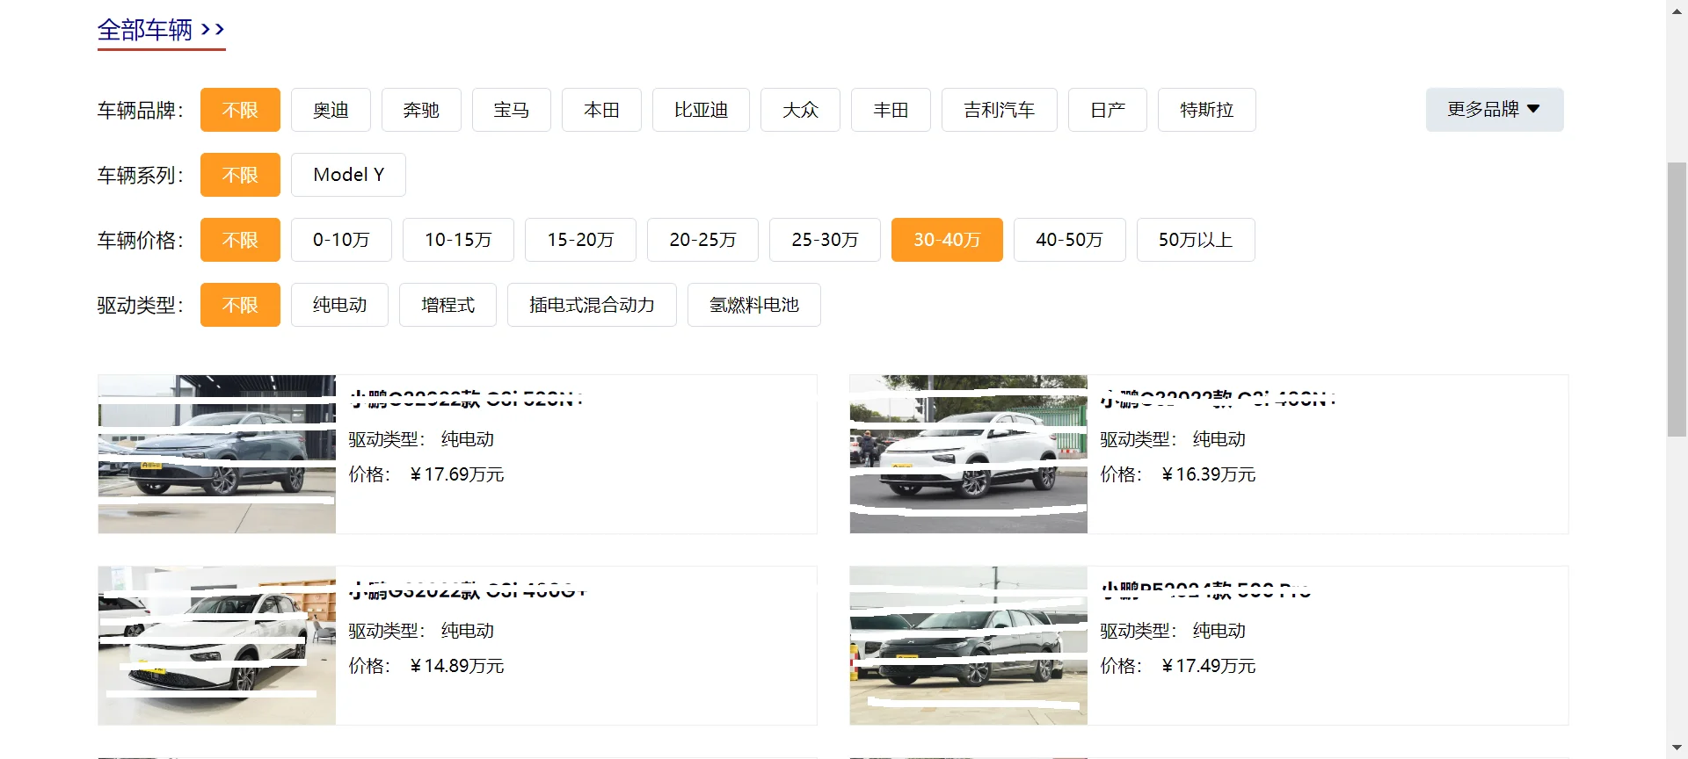Screen dimensions: 1688x759
Task: Filter by brand 丰田
Action: click(891, 110)
